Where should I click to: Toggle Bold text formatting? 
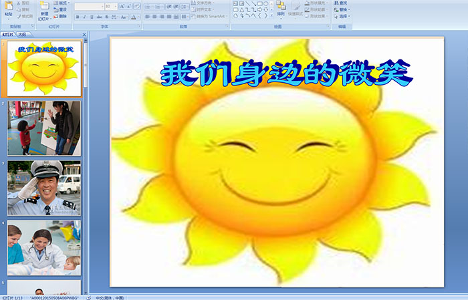click(77, 17)
